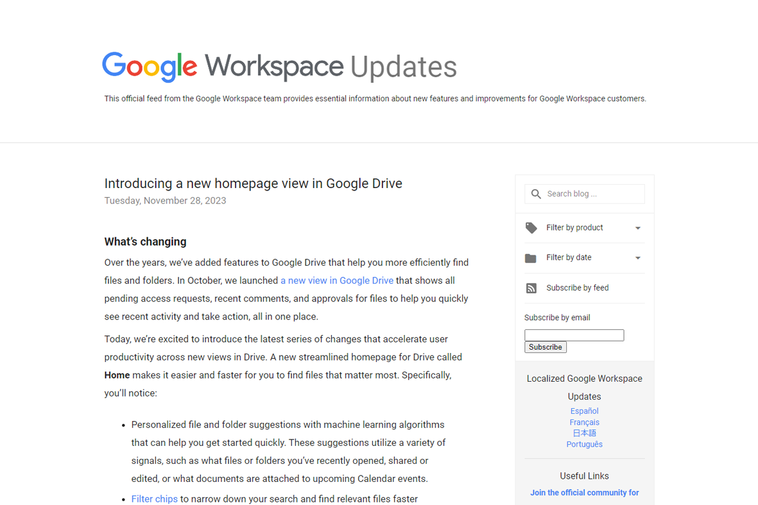Click the folder icon beside Filter by date

click(531, 257)
